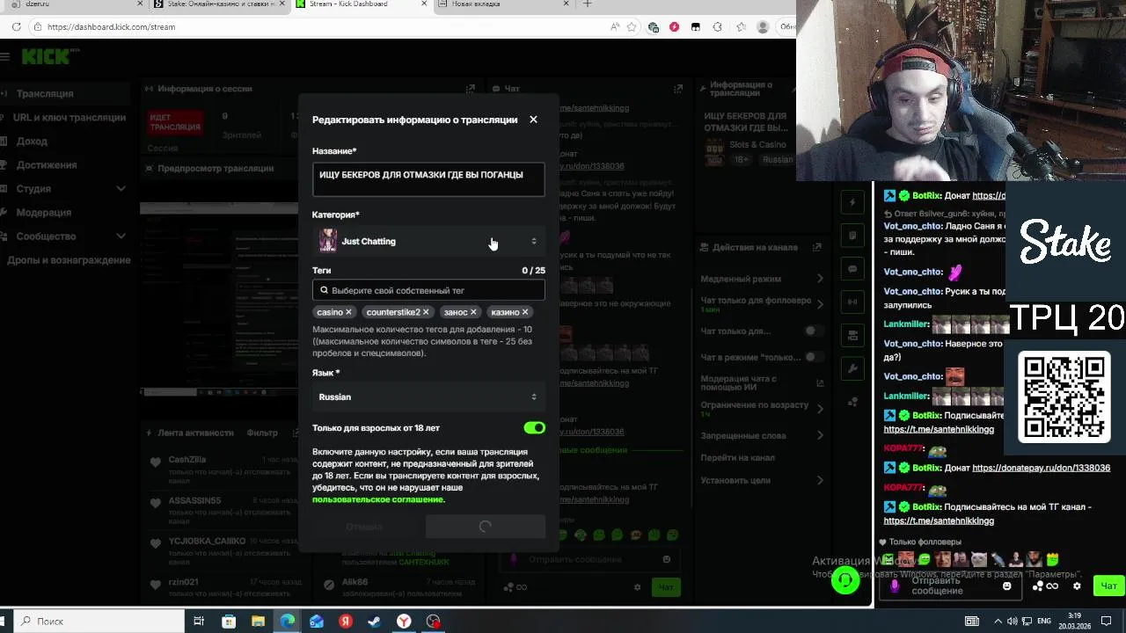Focus the custom tag search field
This screenshot has height=633, width=1126.
point(428,290)
